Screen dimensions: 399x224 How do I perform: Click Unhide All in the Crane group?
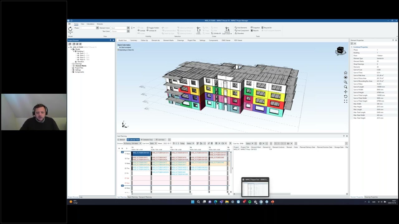coord(216,33)
